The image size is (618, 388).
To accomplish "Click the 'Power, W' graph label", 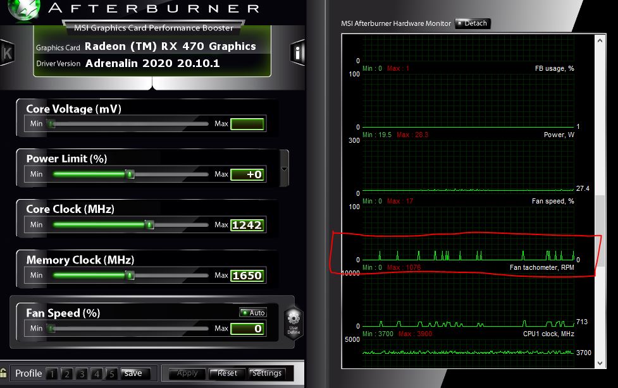I will point(559,135).
